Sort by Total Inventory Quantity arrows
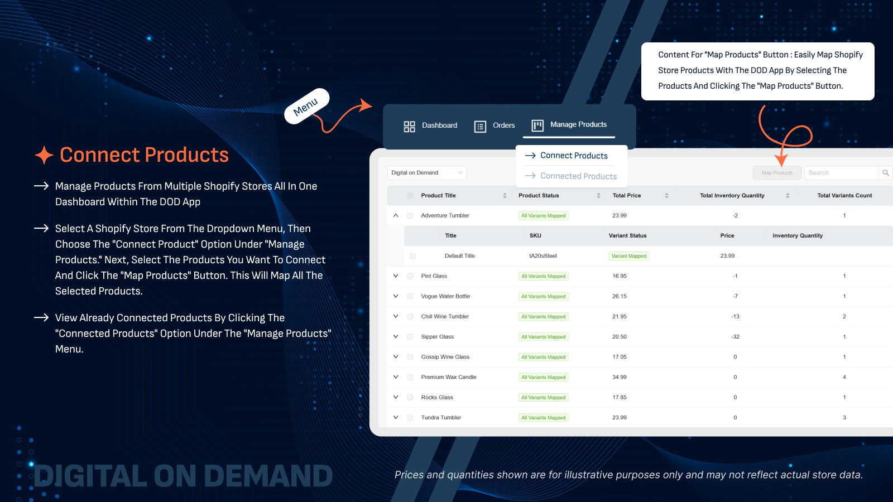893x502 pixels. [x=788, y=196]
